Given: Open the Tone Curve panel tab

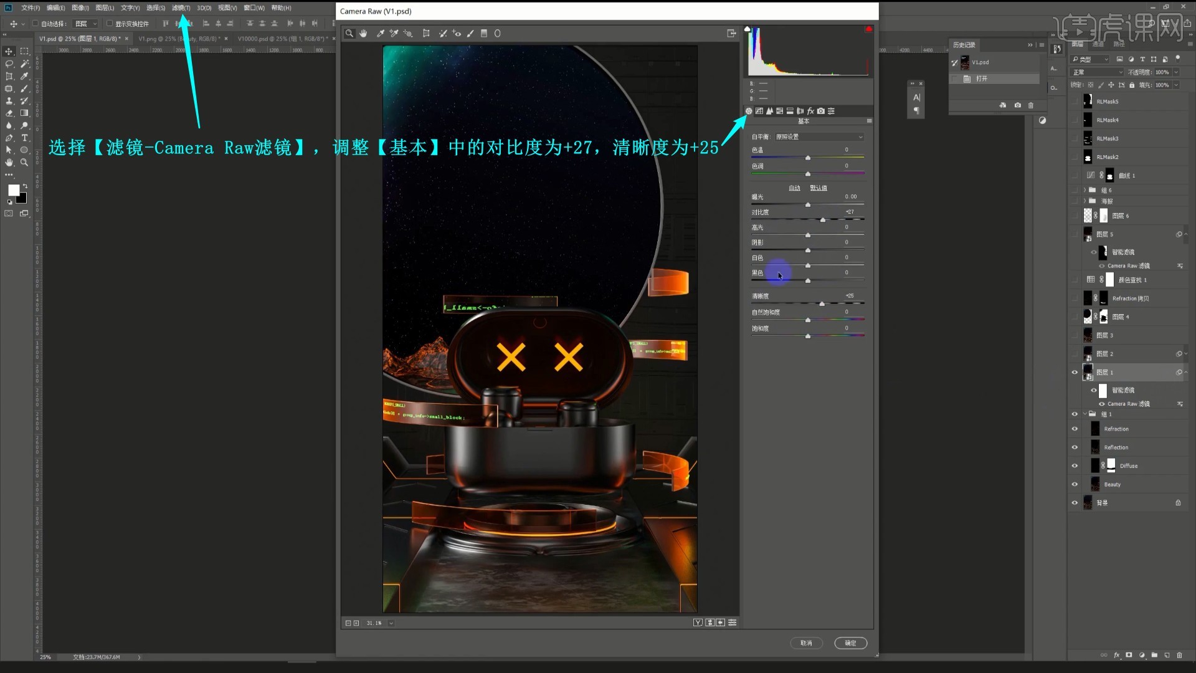Looking at the screenshot, I should click(x=759, y=111).
